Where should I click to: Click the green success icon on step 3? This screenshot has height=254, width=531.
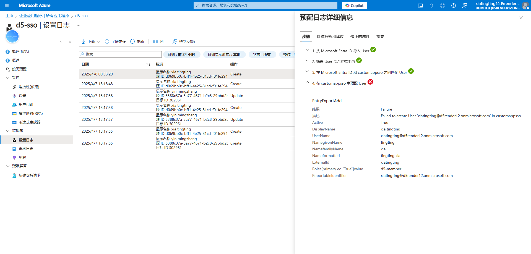click(x=411, y=71)
